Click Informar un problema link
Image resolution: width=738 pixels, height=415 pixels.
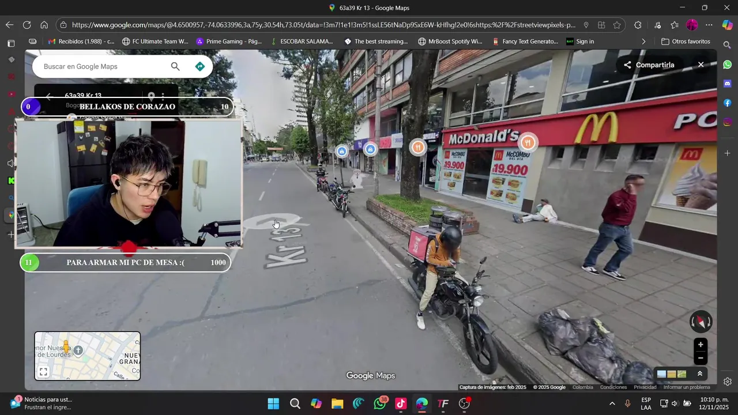pos(687,387)
